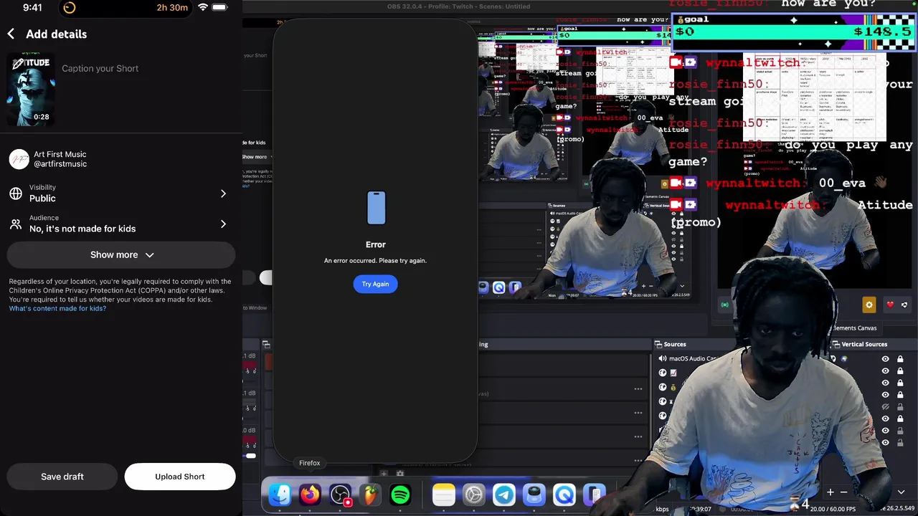Viewport: 918px width, 516px height.
Task: Tap the Caption your Short field
Action: 100,69
